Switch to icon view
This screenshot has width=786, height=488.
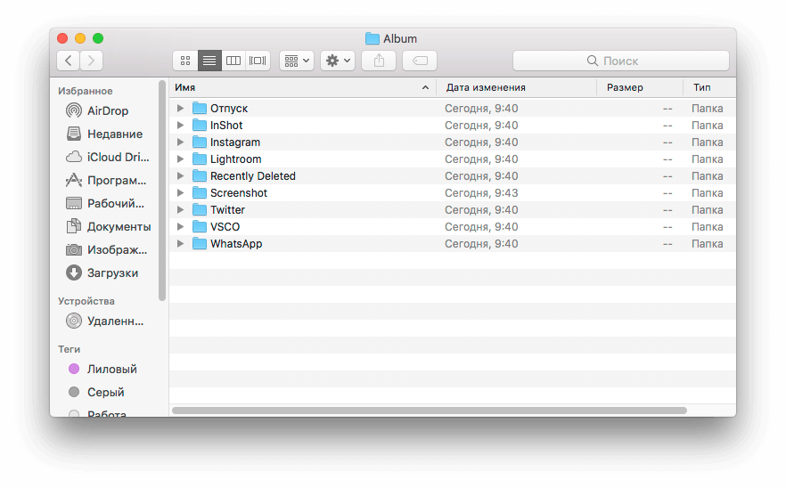(x=185, y=61)
